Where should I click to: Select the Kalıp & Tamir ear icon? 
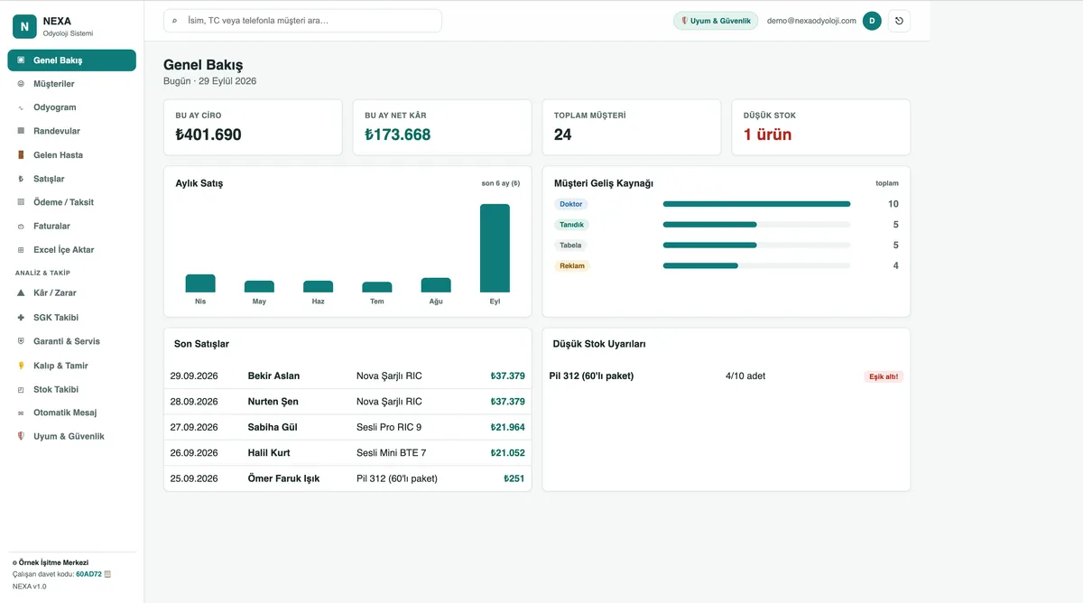click(21, 366)
